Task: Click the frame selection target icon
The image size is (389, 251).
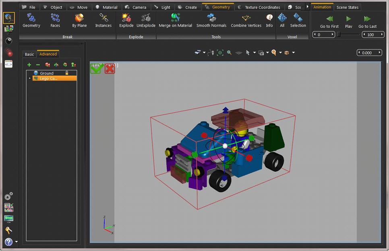Action: pyautogui.click(x=220, y=53)
